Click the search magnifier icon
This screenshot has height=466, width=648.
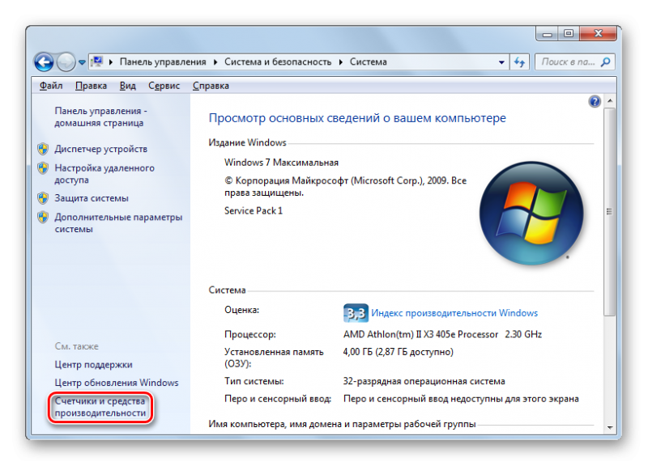click(605, 62)
